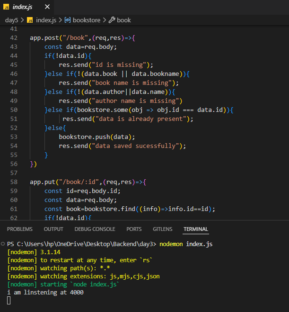The width and height of the screenshot is (289, 312).
Task: Click "data.author" on line 48
Action: point(105,92)
